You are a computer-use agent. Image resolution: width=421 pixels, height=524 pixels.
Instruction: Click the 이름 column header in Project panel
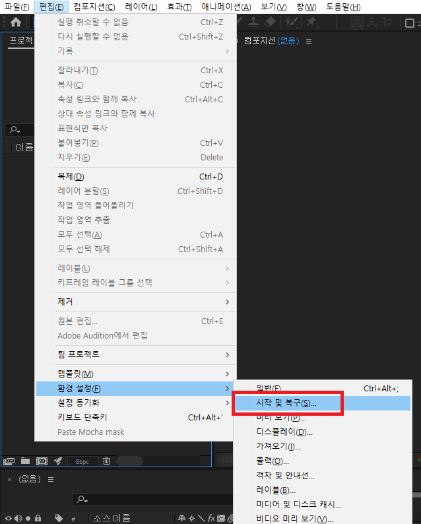(x=24, y=147)
